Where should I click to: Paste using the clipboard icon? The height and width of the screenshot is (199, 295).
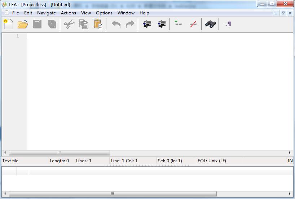(98, 24)
